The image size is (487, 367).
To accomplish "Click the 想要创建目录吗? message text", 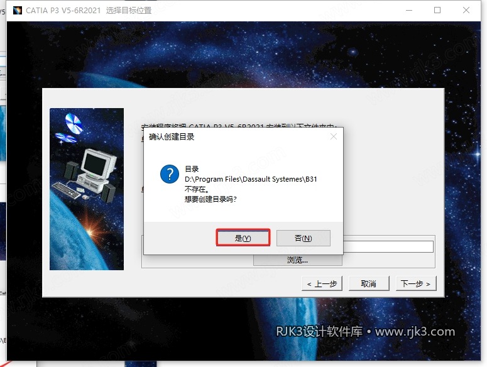I will pos(211,199).
